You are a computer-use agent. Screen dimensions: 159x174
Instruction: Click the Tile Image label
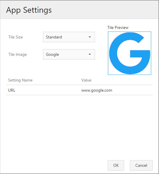click(18, 54)
